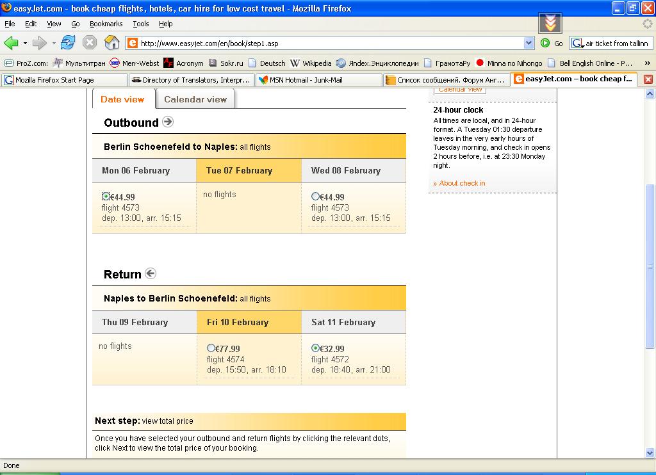The height and width of the screenshot is (475, 656).
Task: Select the Date view tab
Action: (122, 99)
